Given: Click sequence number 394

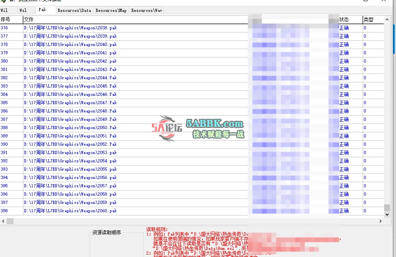Looking at the screenshot, I should pos(4,177).
